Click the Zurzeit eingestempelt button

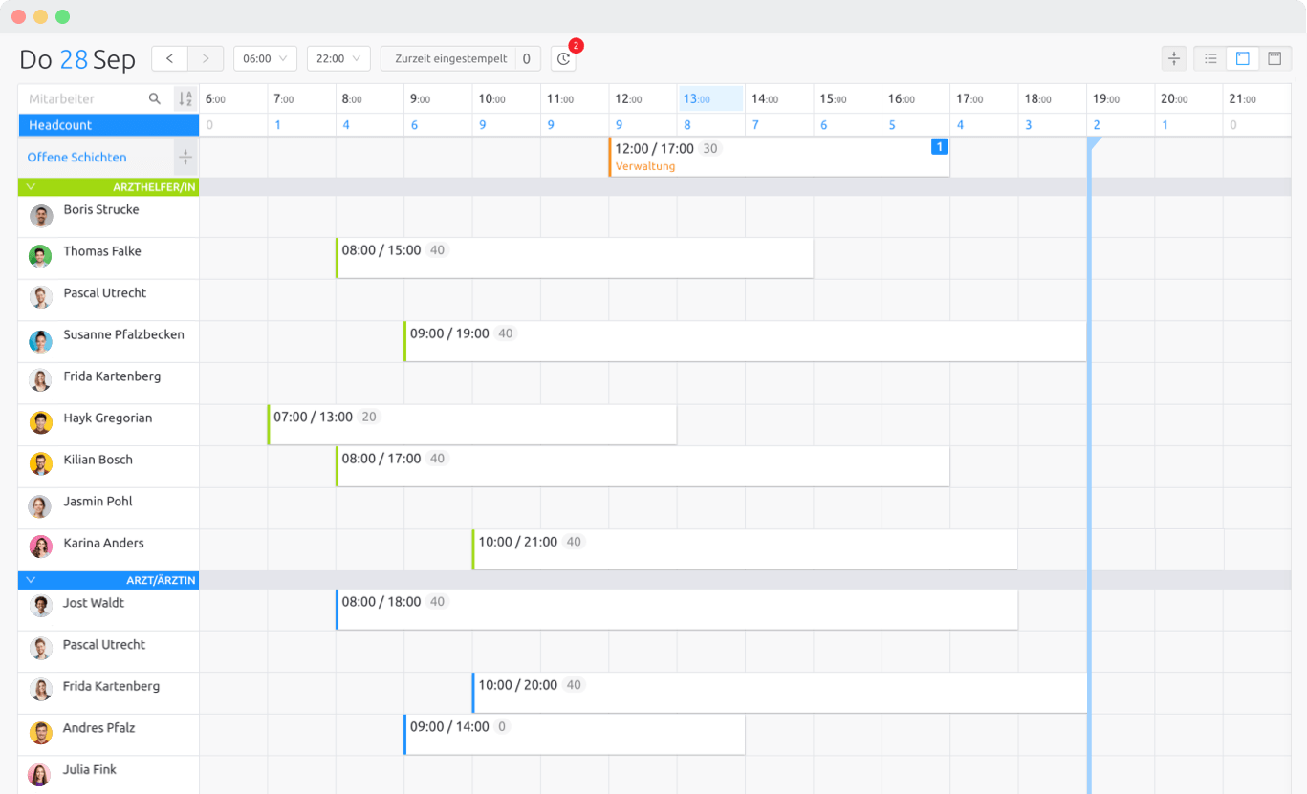[450, 58]
